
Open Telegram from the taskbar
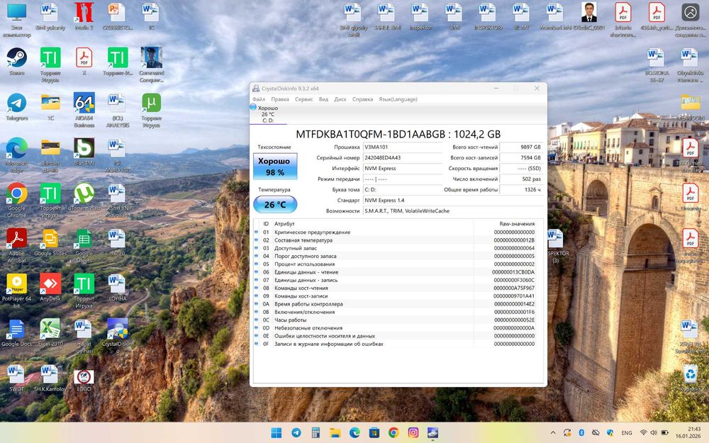pyautogui.click(x=296, y=432)
